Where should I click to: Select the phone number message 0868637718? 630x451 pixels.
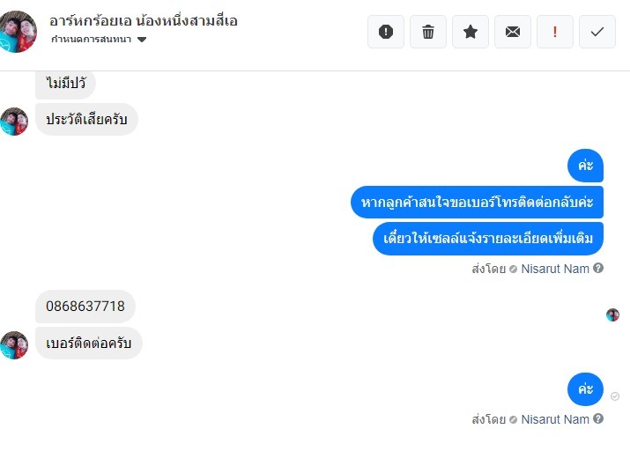[85, 306]
